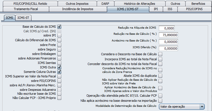
Task: Open Tratamento Fiscal tab
Action: 26,9
